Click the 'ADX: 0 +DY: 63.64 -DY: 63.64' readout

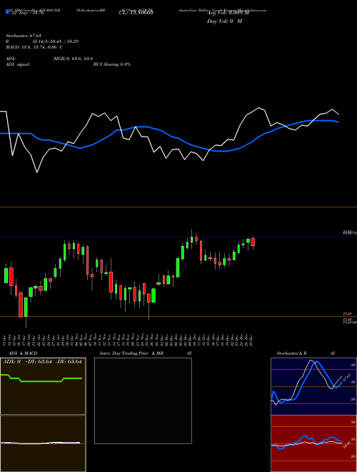click(x=42, y=362)
